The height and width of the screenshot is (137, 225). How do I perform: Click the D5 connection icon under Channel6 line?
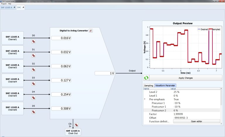tap(34, 112)
